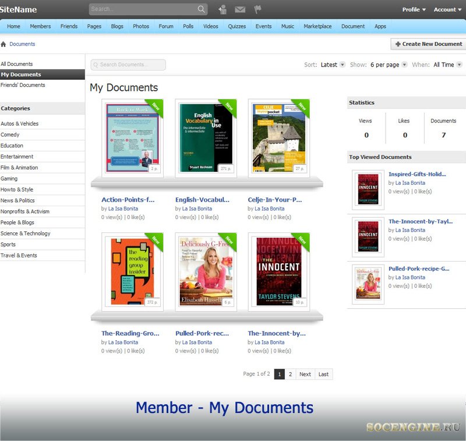Choose the People & Blogs category
This screenshot has width=466, height=441.
pyautogui.click(x=17, y=223)
